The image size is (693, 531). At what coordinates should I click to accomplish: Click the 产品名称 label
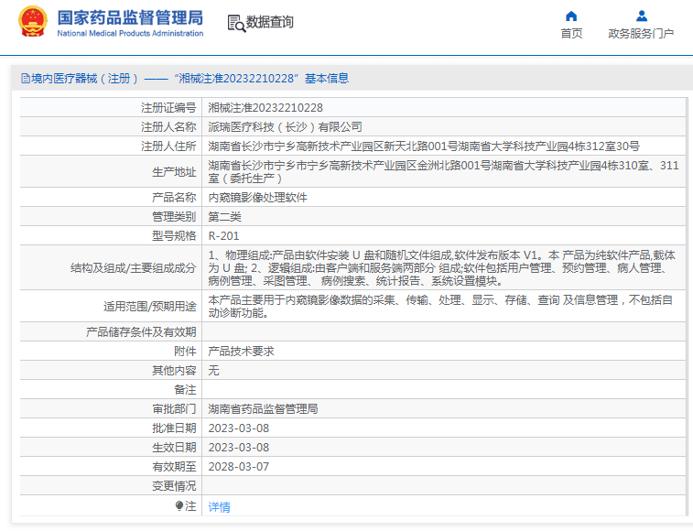point(174,197)
